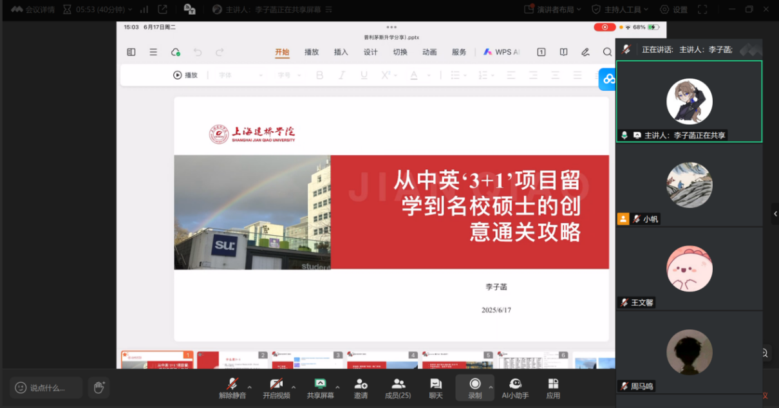The image size is (779, 408).
Task: Toggle bold formatting
Action: tap(319, 75)
